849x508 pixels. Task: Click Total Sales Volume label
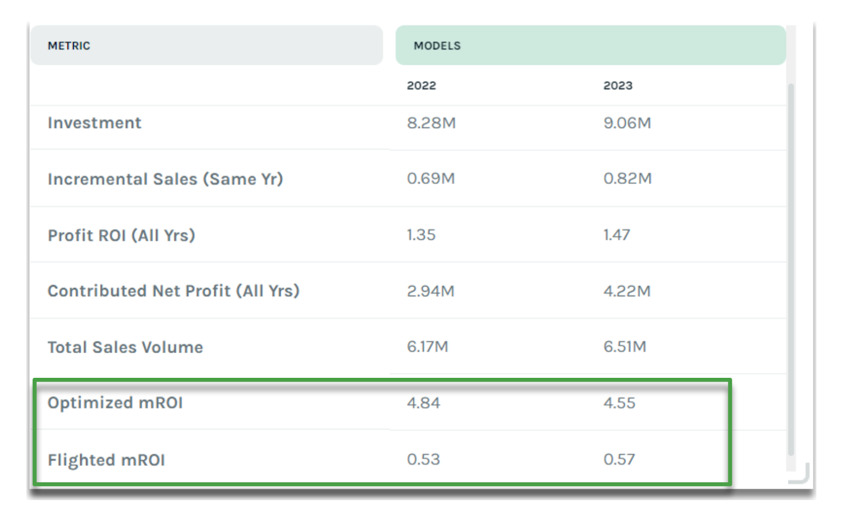click(125, 347)
